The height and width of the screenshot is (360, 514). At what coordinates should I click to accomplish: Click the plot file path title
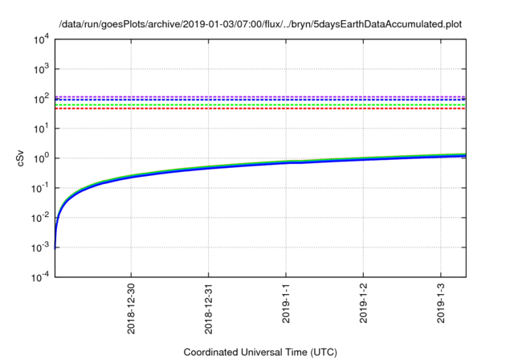pyautogui.click(x=260, y=24)
